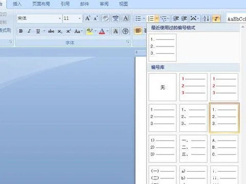Select the A. B. C. numbering format
Image resolution: width=246 pixels, height=184 pixels.
point(224,149)
